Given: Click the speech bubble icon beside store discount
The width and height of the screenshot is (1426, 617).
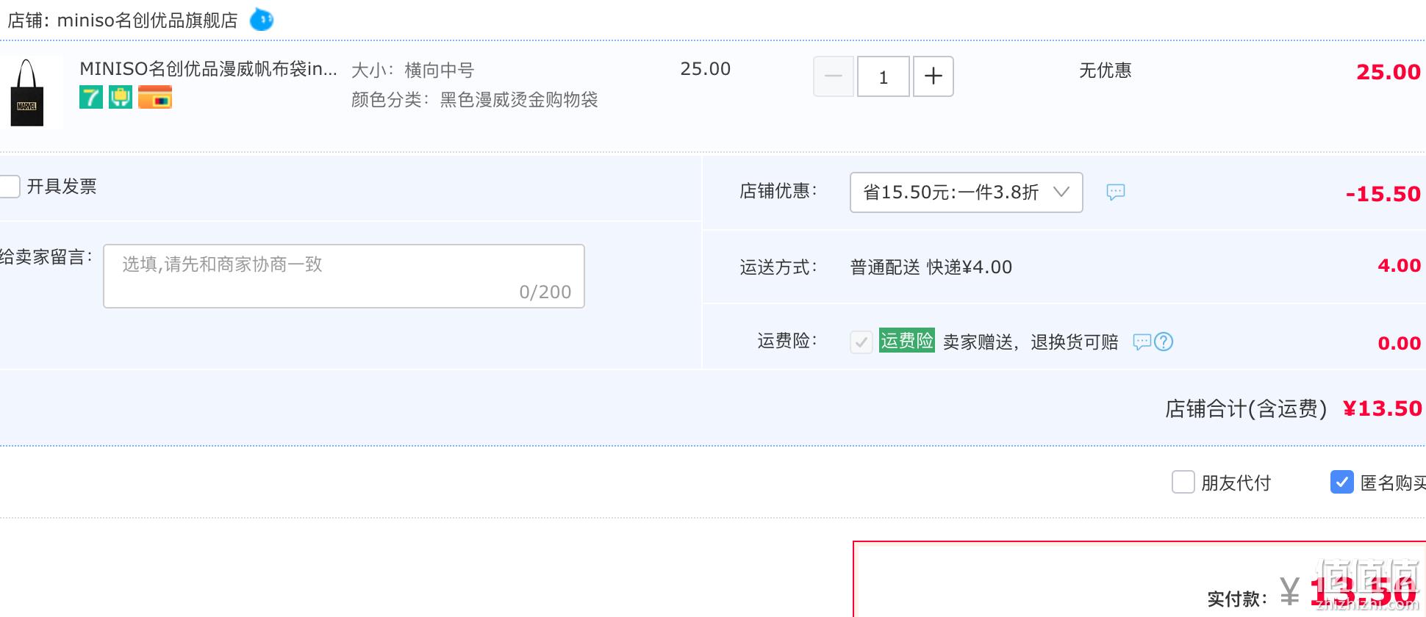Looking at the screenshot, I should click(x=1116, y=192).
